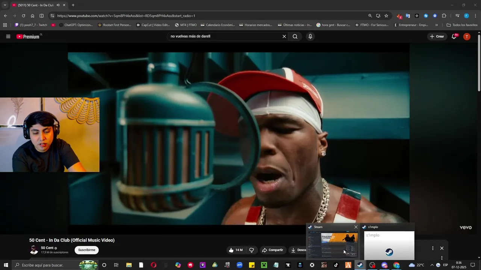Image resolution: width=481 pixels, height=270 pixels.
Task: Click the voice search microphone icon
Action: coord(310,36)
